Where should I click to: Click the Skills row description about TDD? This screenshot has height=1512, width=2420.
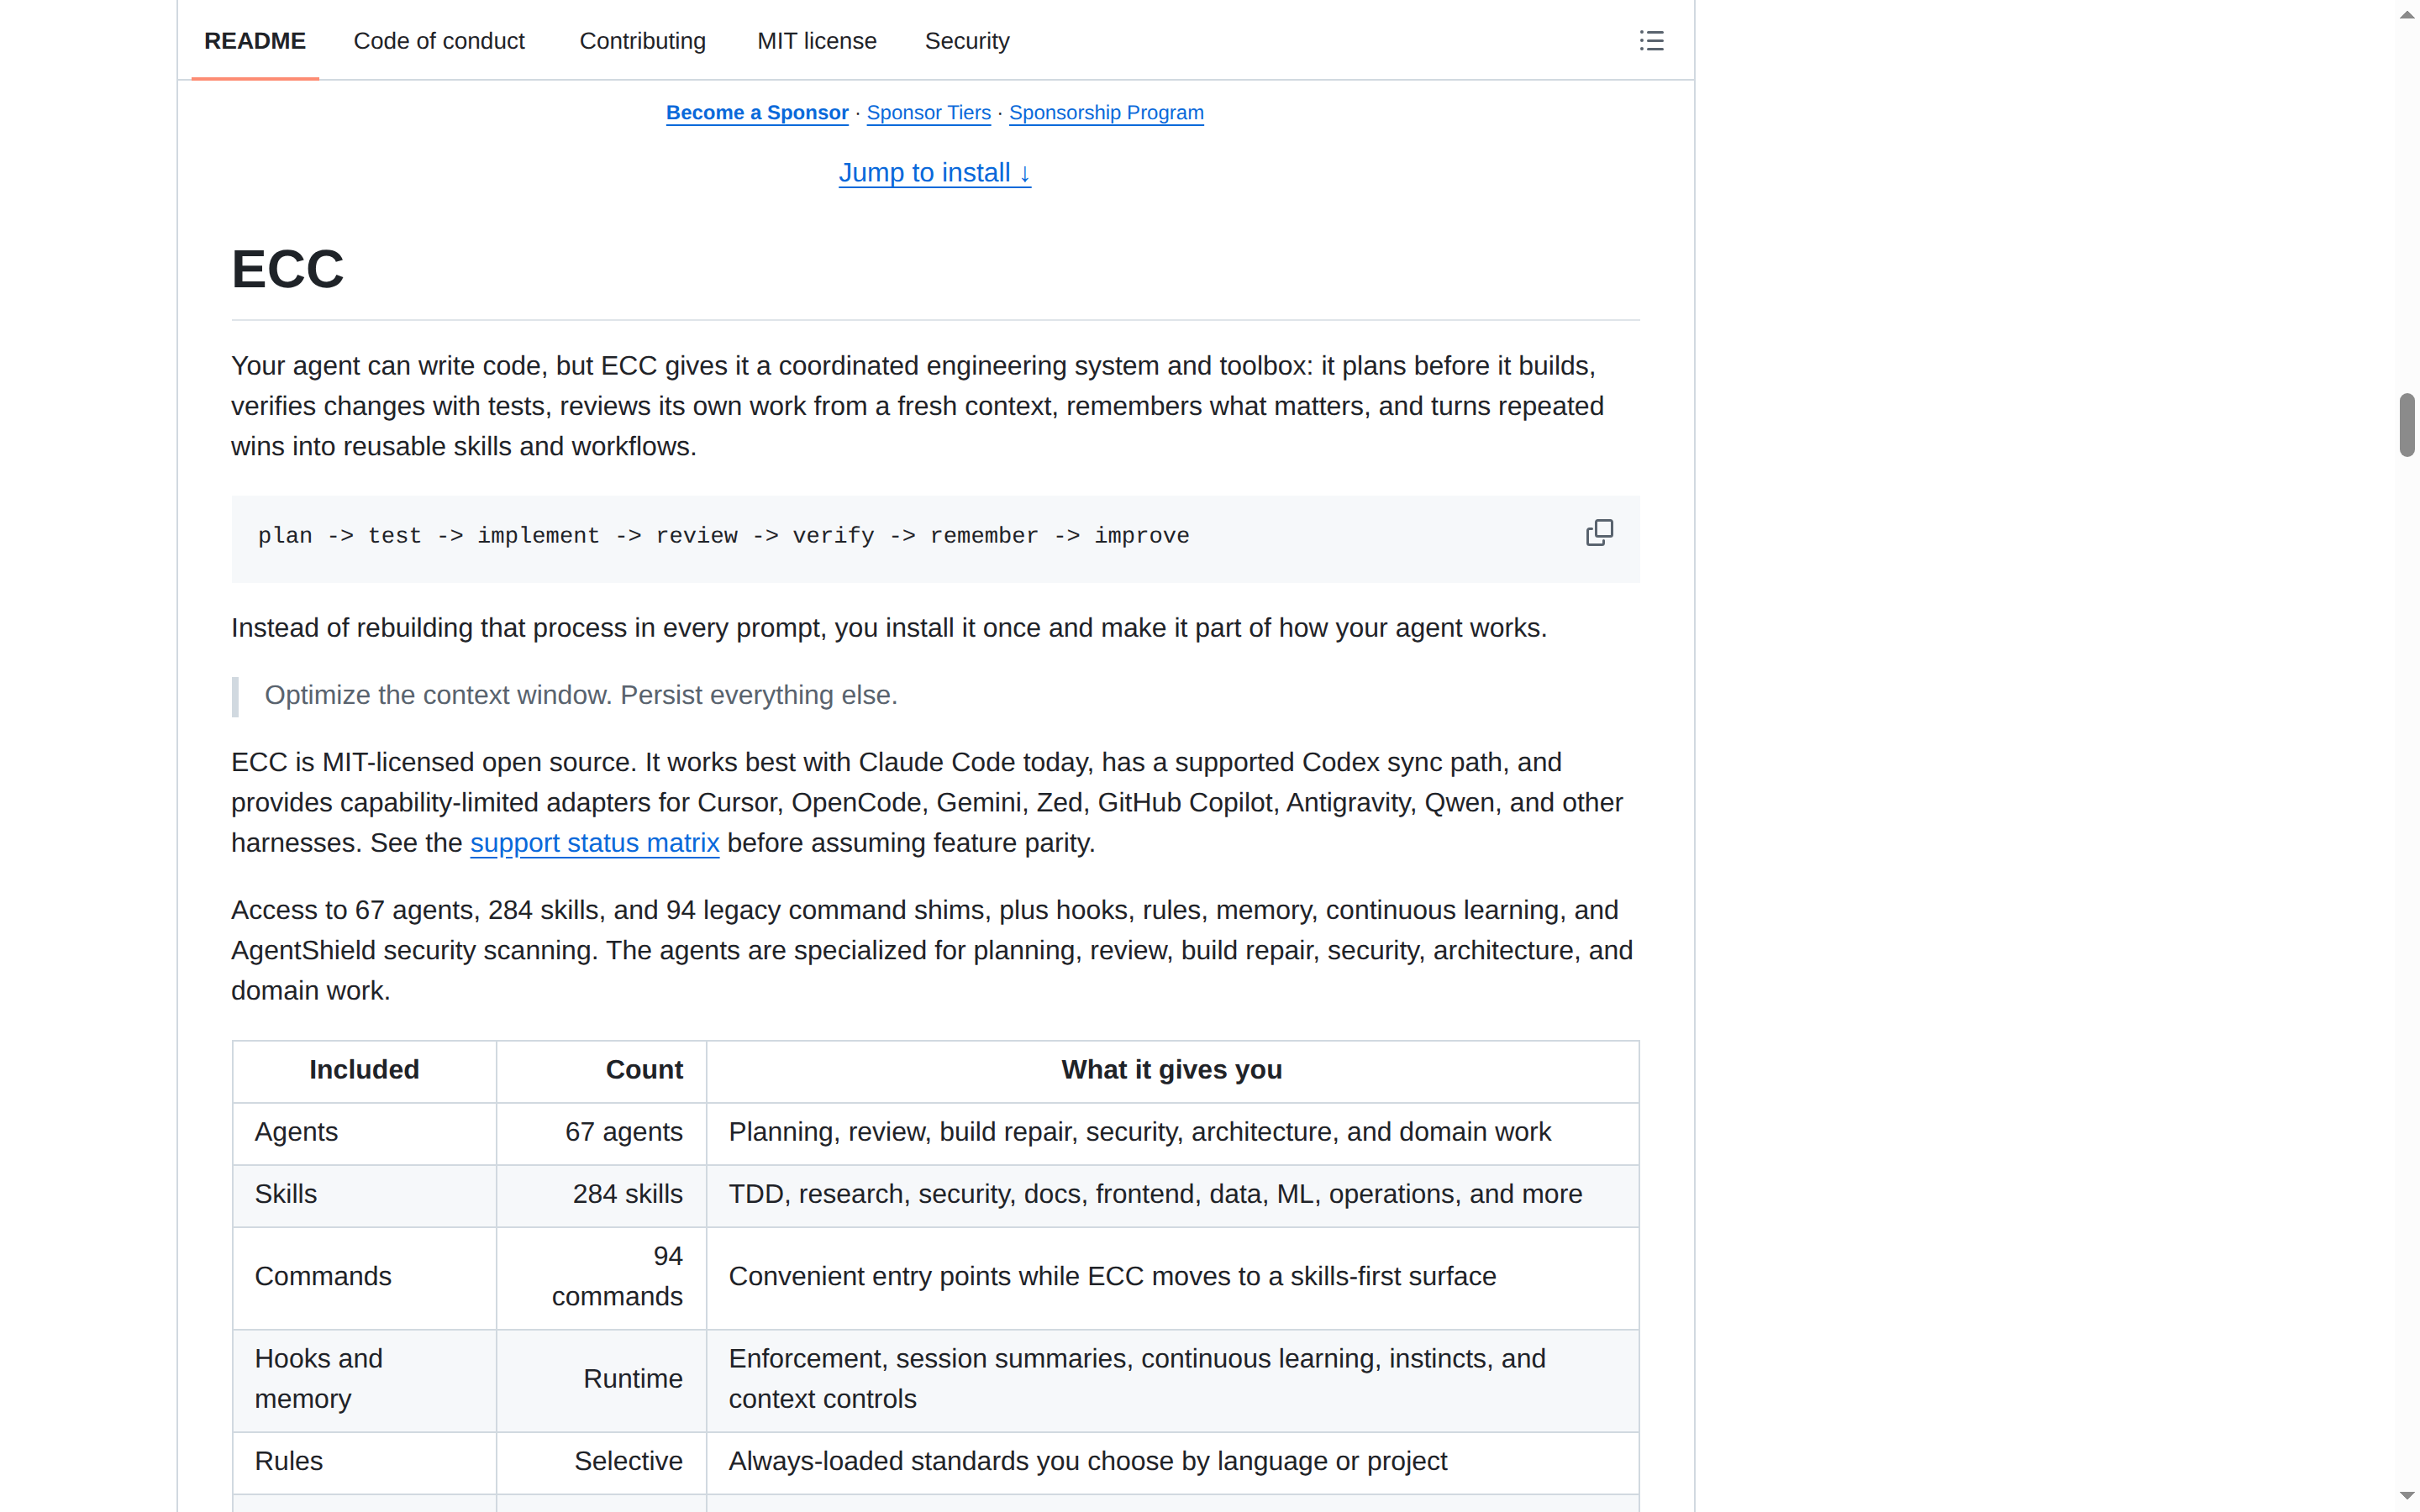(x=1155, y=1194)
